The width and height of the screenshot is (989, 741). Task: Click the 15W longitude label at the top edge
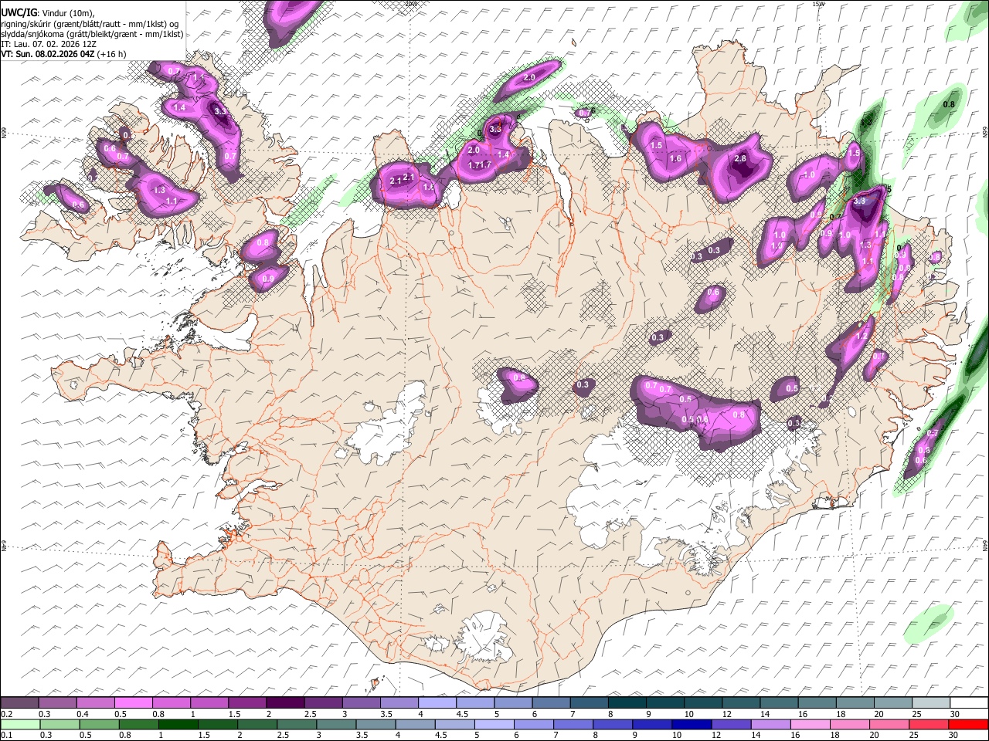818,4
